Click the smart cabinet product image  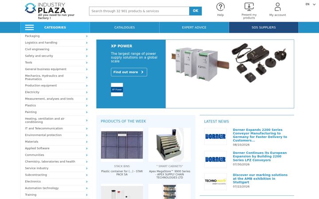(169, 145)
